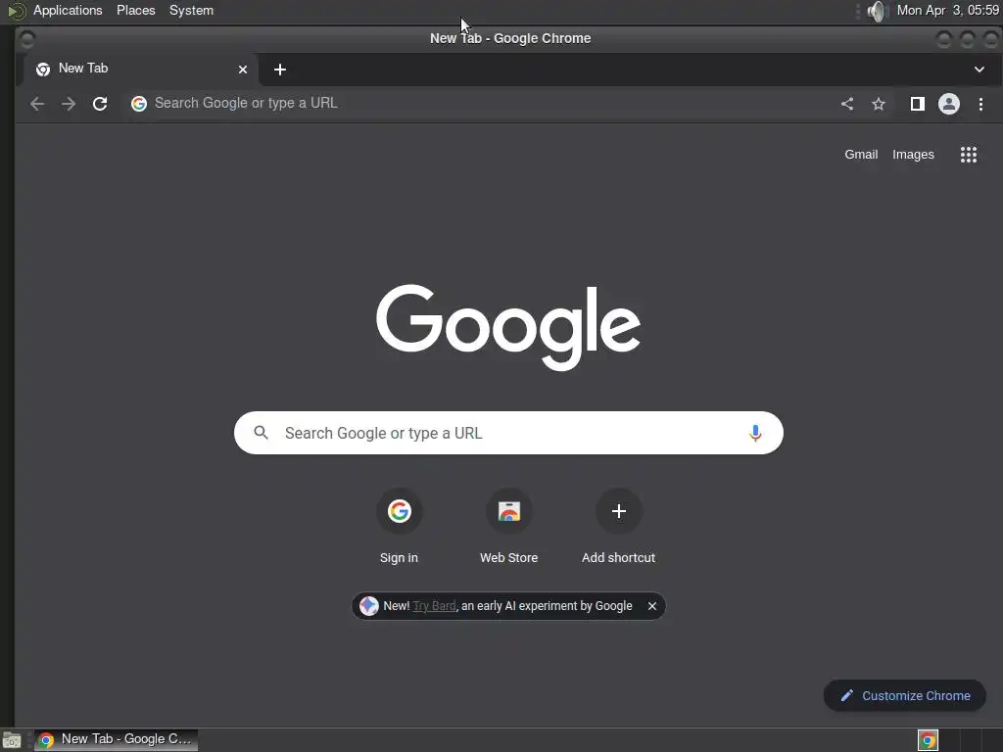Click the Chrome icon in bottom-right tray
Viewport: 1003px width, 752px height.
928,740
